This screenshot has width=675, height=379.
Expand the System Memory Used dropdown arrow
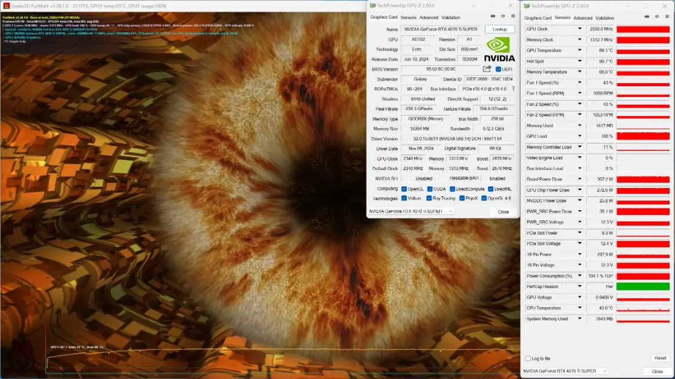580,319
